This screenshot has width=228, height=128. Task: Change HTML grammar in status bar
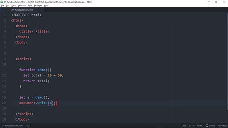click(x=200, y=126)
